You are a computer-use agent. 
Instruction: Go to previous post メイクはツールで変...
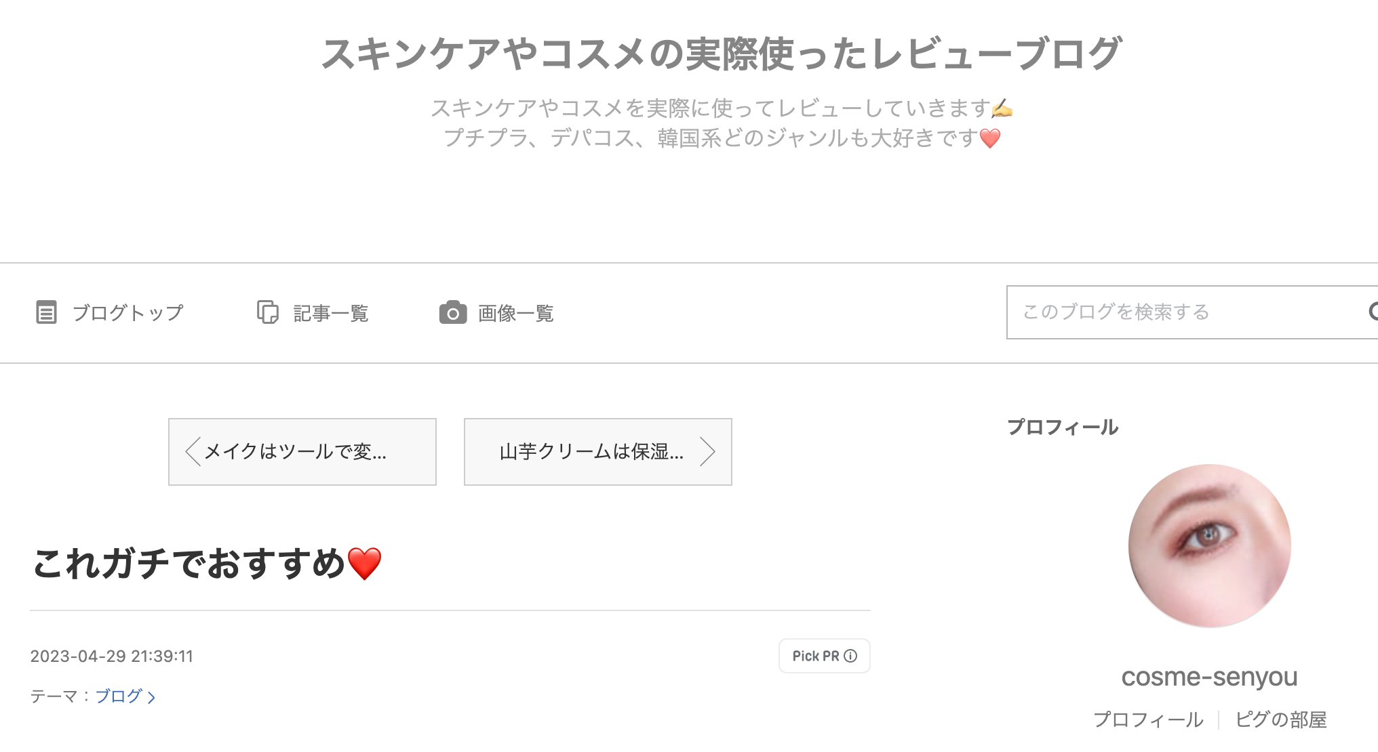pos(302,452)
